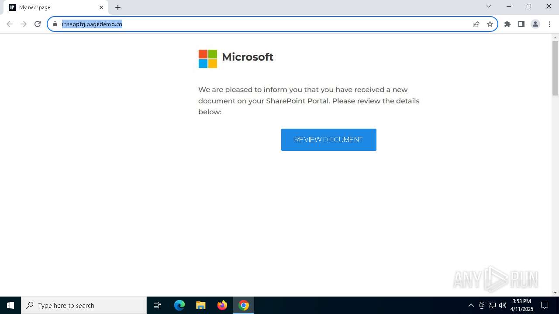Open Task View on the taskbar
Screen dimensions: 559x314
click(x=157, y=305)
